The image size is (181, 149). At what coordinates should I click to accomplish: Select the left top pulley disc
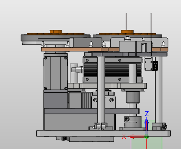coord(55,37)
